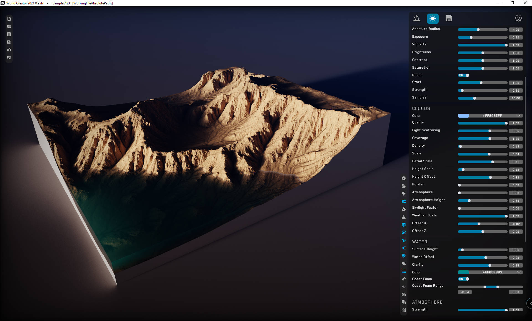Click the Clouds blue color swatch

[x=464, y=116]
